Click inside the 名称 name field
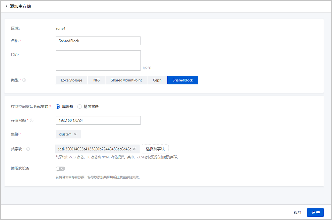Viewport: 332px width, 220px height. (x=98, y=41)
